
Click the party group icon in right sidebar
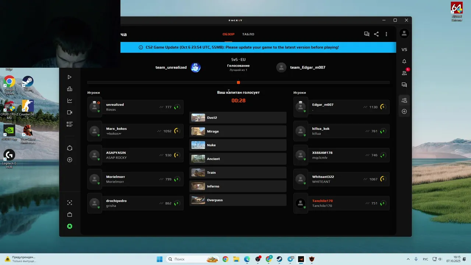[x=404, y=100]
